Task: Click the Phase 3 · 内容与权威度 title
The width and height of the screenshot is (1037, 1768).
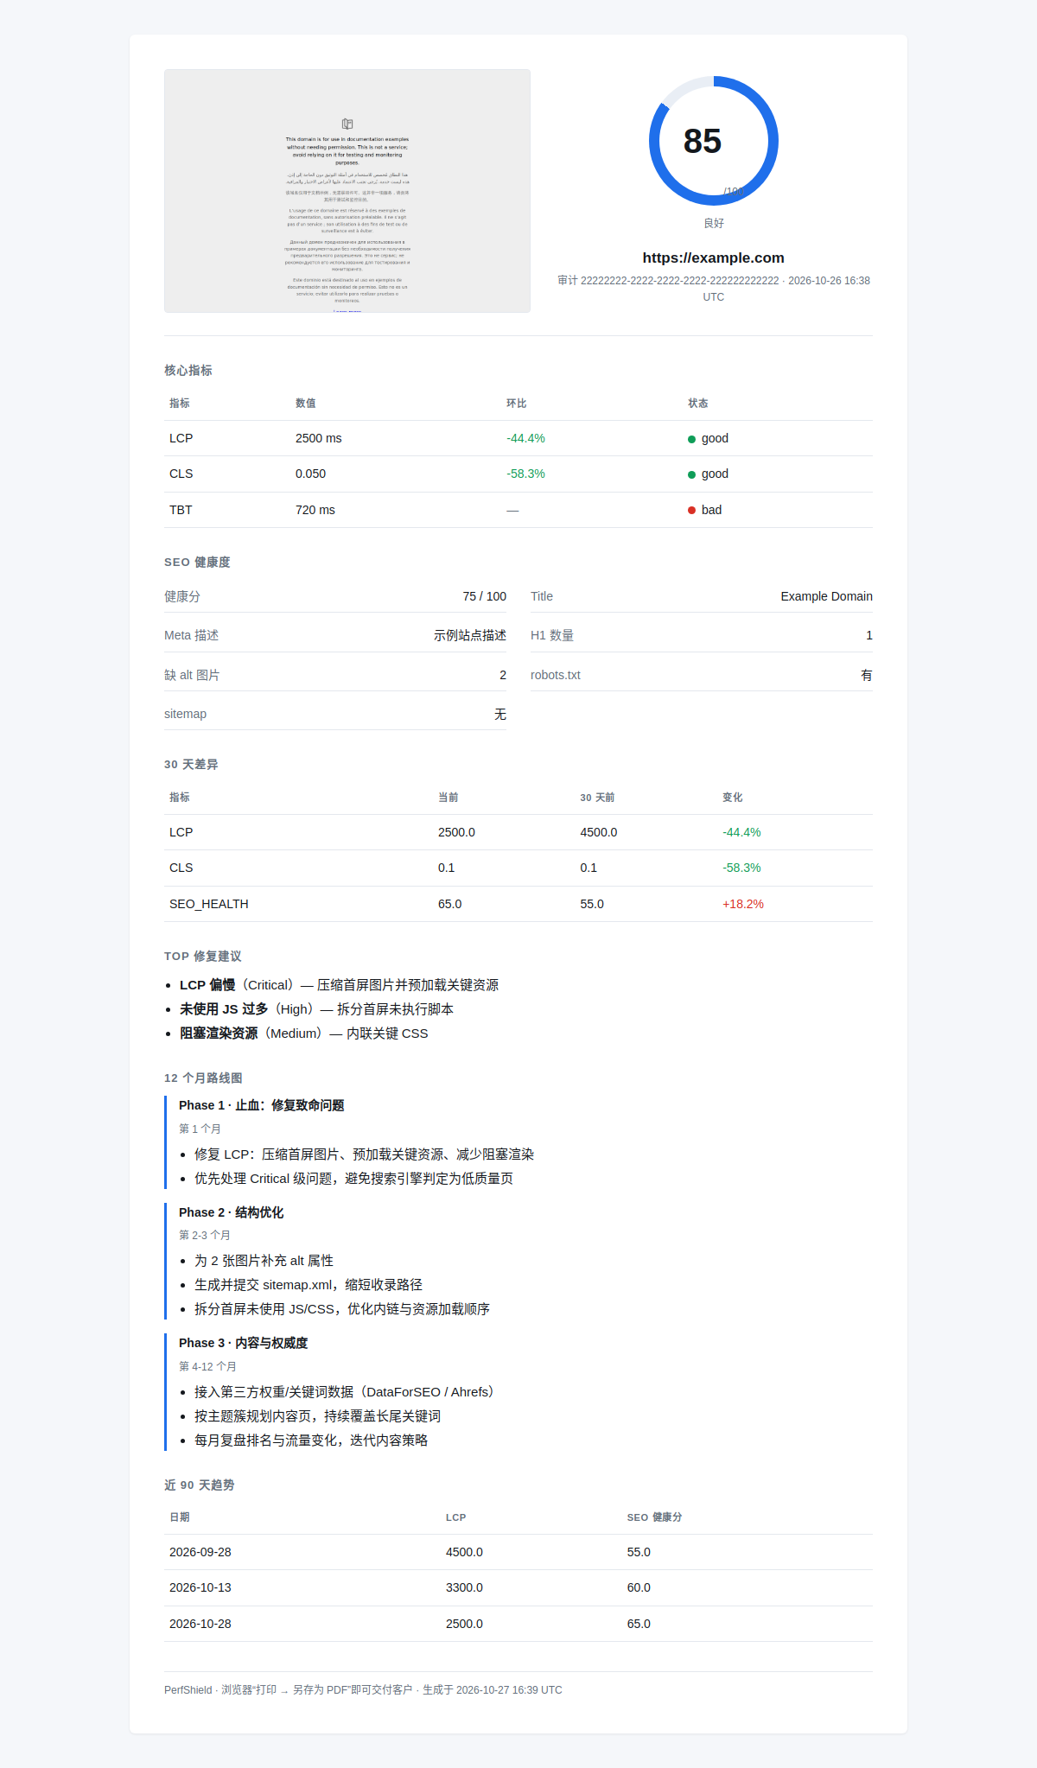Action: click(x=244, y=1343)
